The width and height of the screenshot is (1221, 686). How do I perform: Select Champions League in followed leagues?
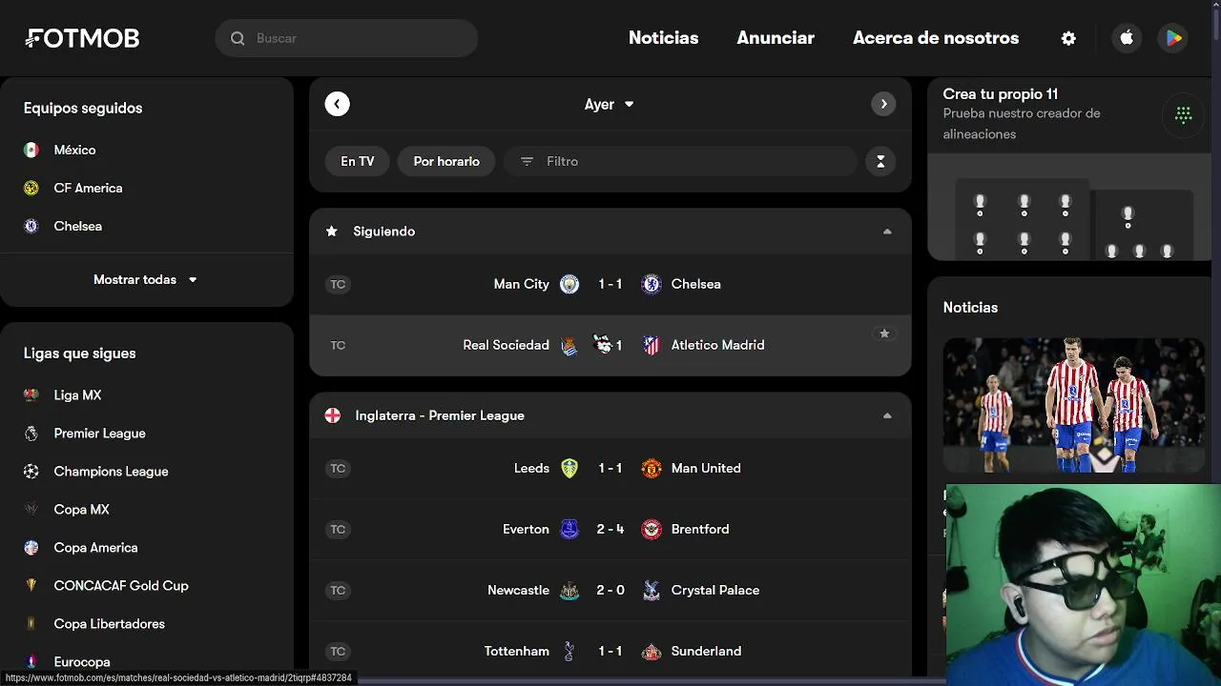(x=111, y=472)
